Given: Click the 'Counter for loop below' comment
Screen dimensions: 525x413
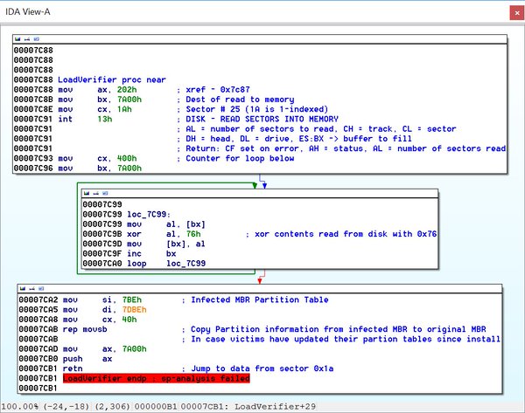Looking at the screenshot, I should (x=240, y=158).
